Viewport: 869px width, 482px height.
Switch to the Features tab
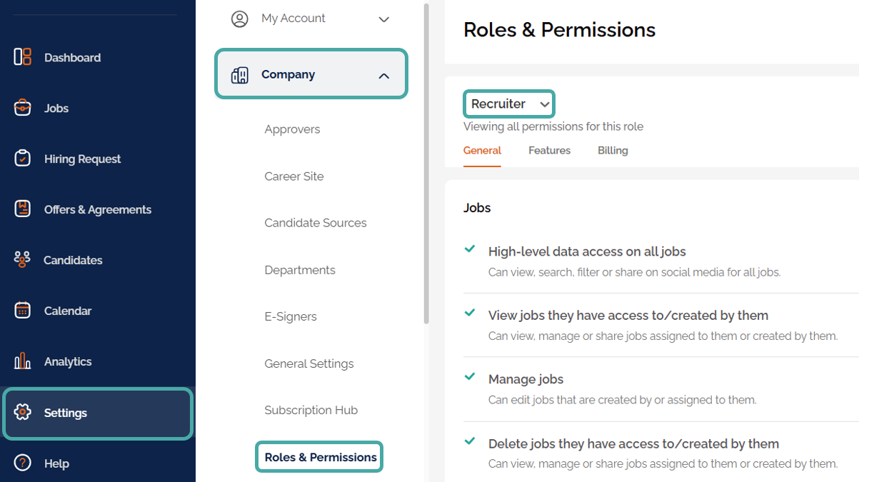tap(549, 151)
